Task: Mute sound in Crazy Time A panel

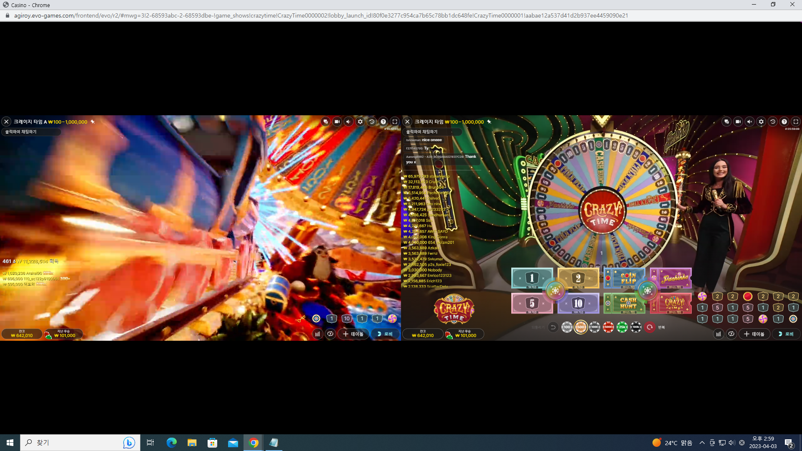Action: (348, 122)
